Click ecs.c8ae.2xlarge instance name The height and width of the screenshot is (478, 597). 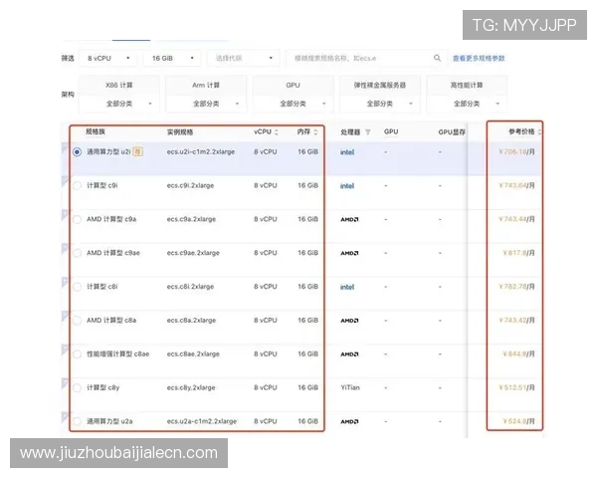193,354
